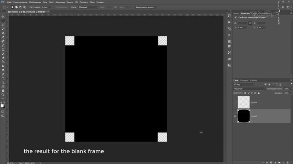This screenshot has height=164, width=293.
Task: Click the search icon at top right
Action: [x=283, y=7]
